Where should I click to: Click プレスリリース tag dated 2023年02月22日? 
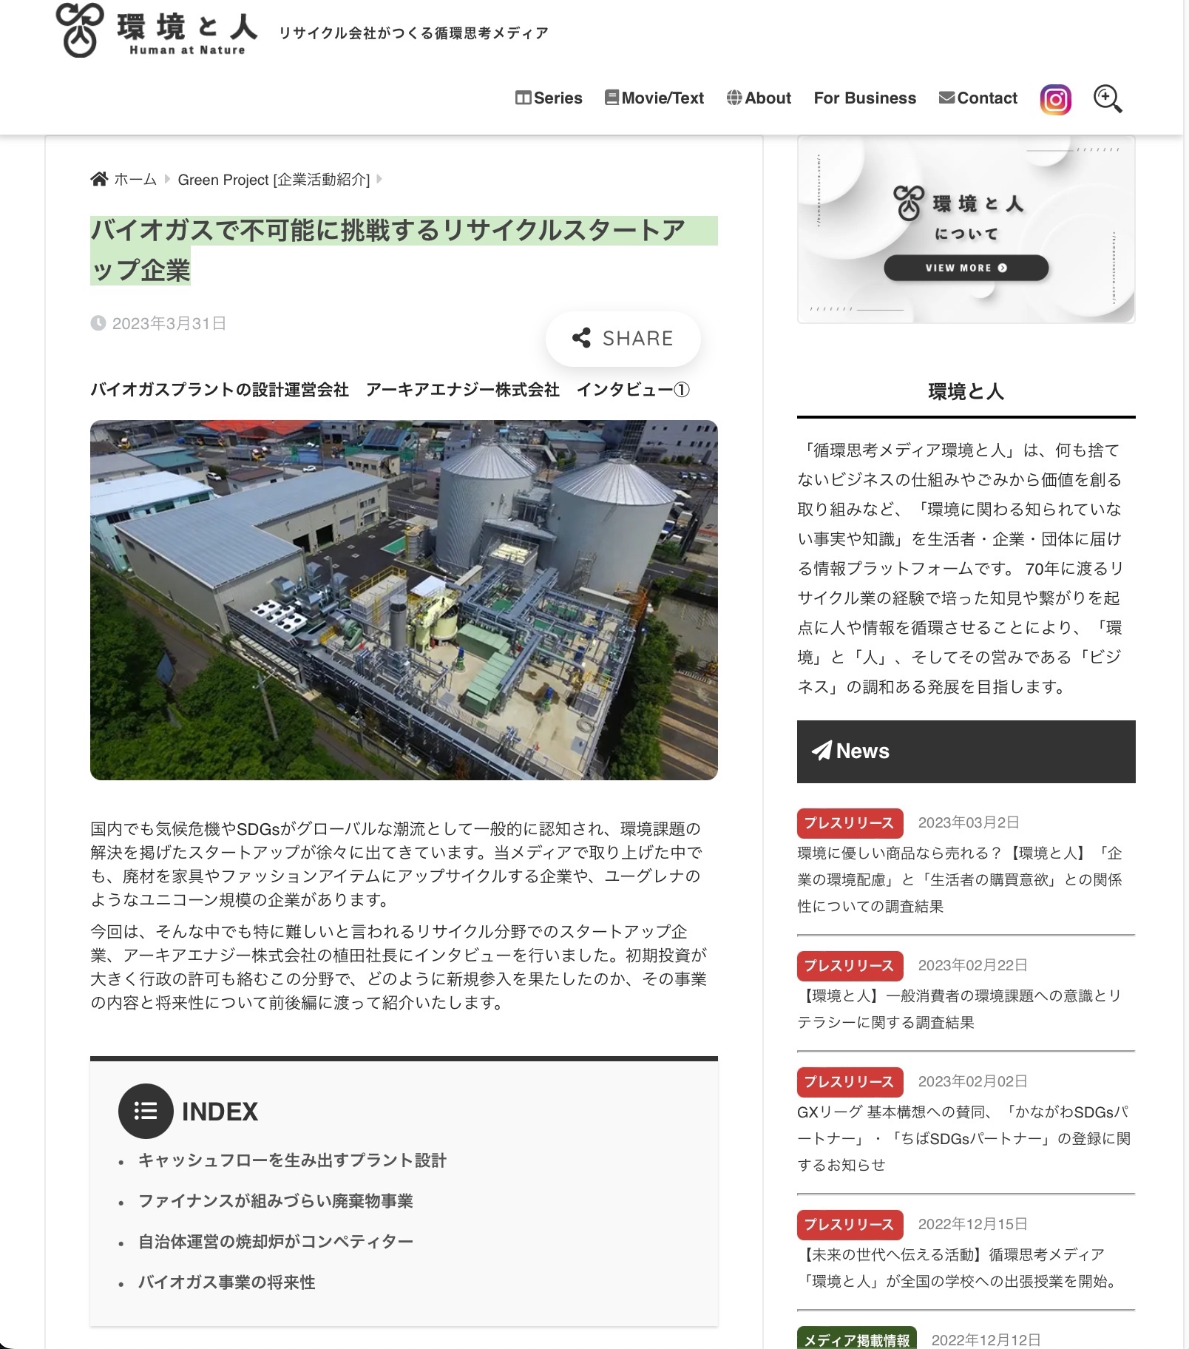coord(850,965)
